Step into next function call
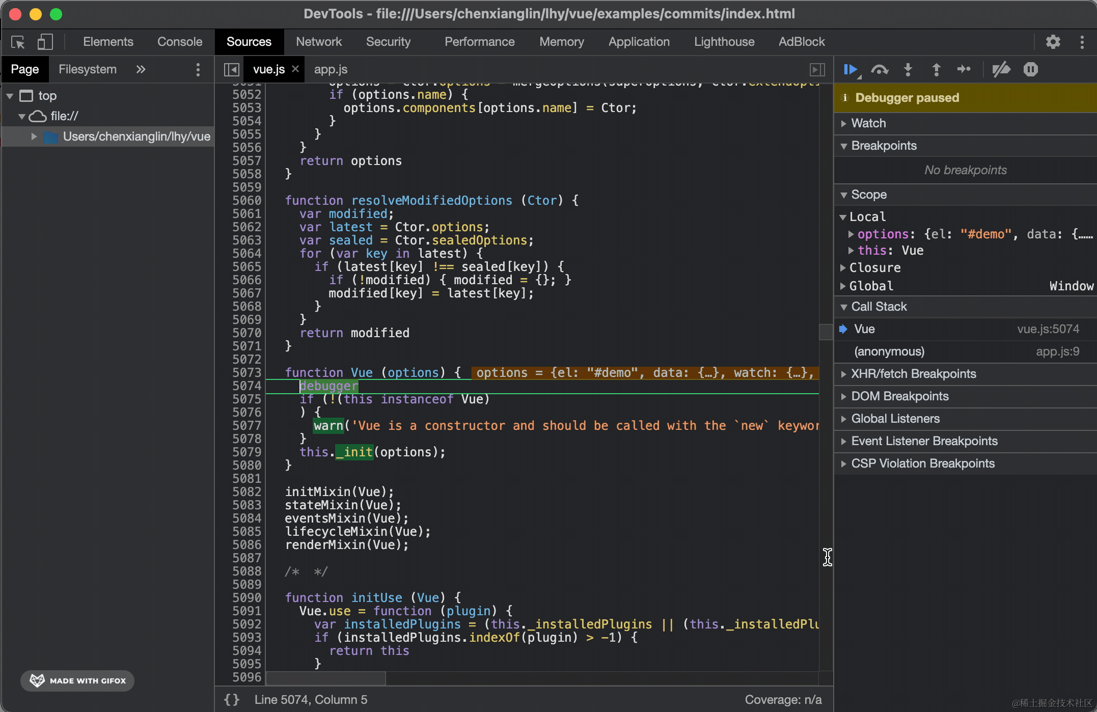This screenshot has height=712, width=1097. 908,69
